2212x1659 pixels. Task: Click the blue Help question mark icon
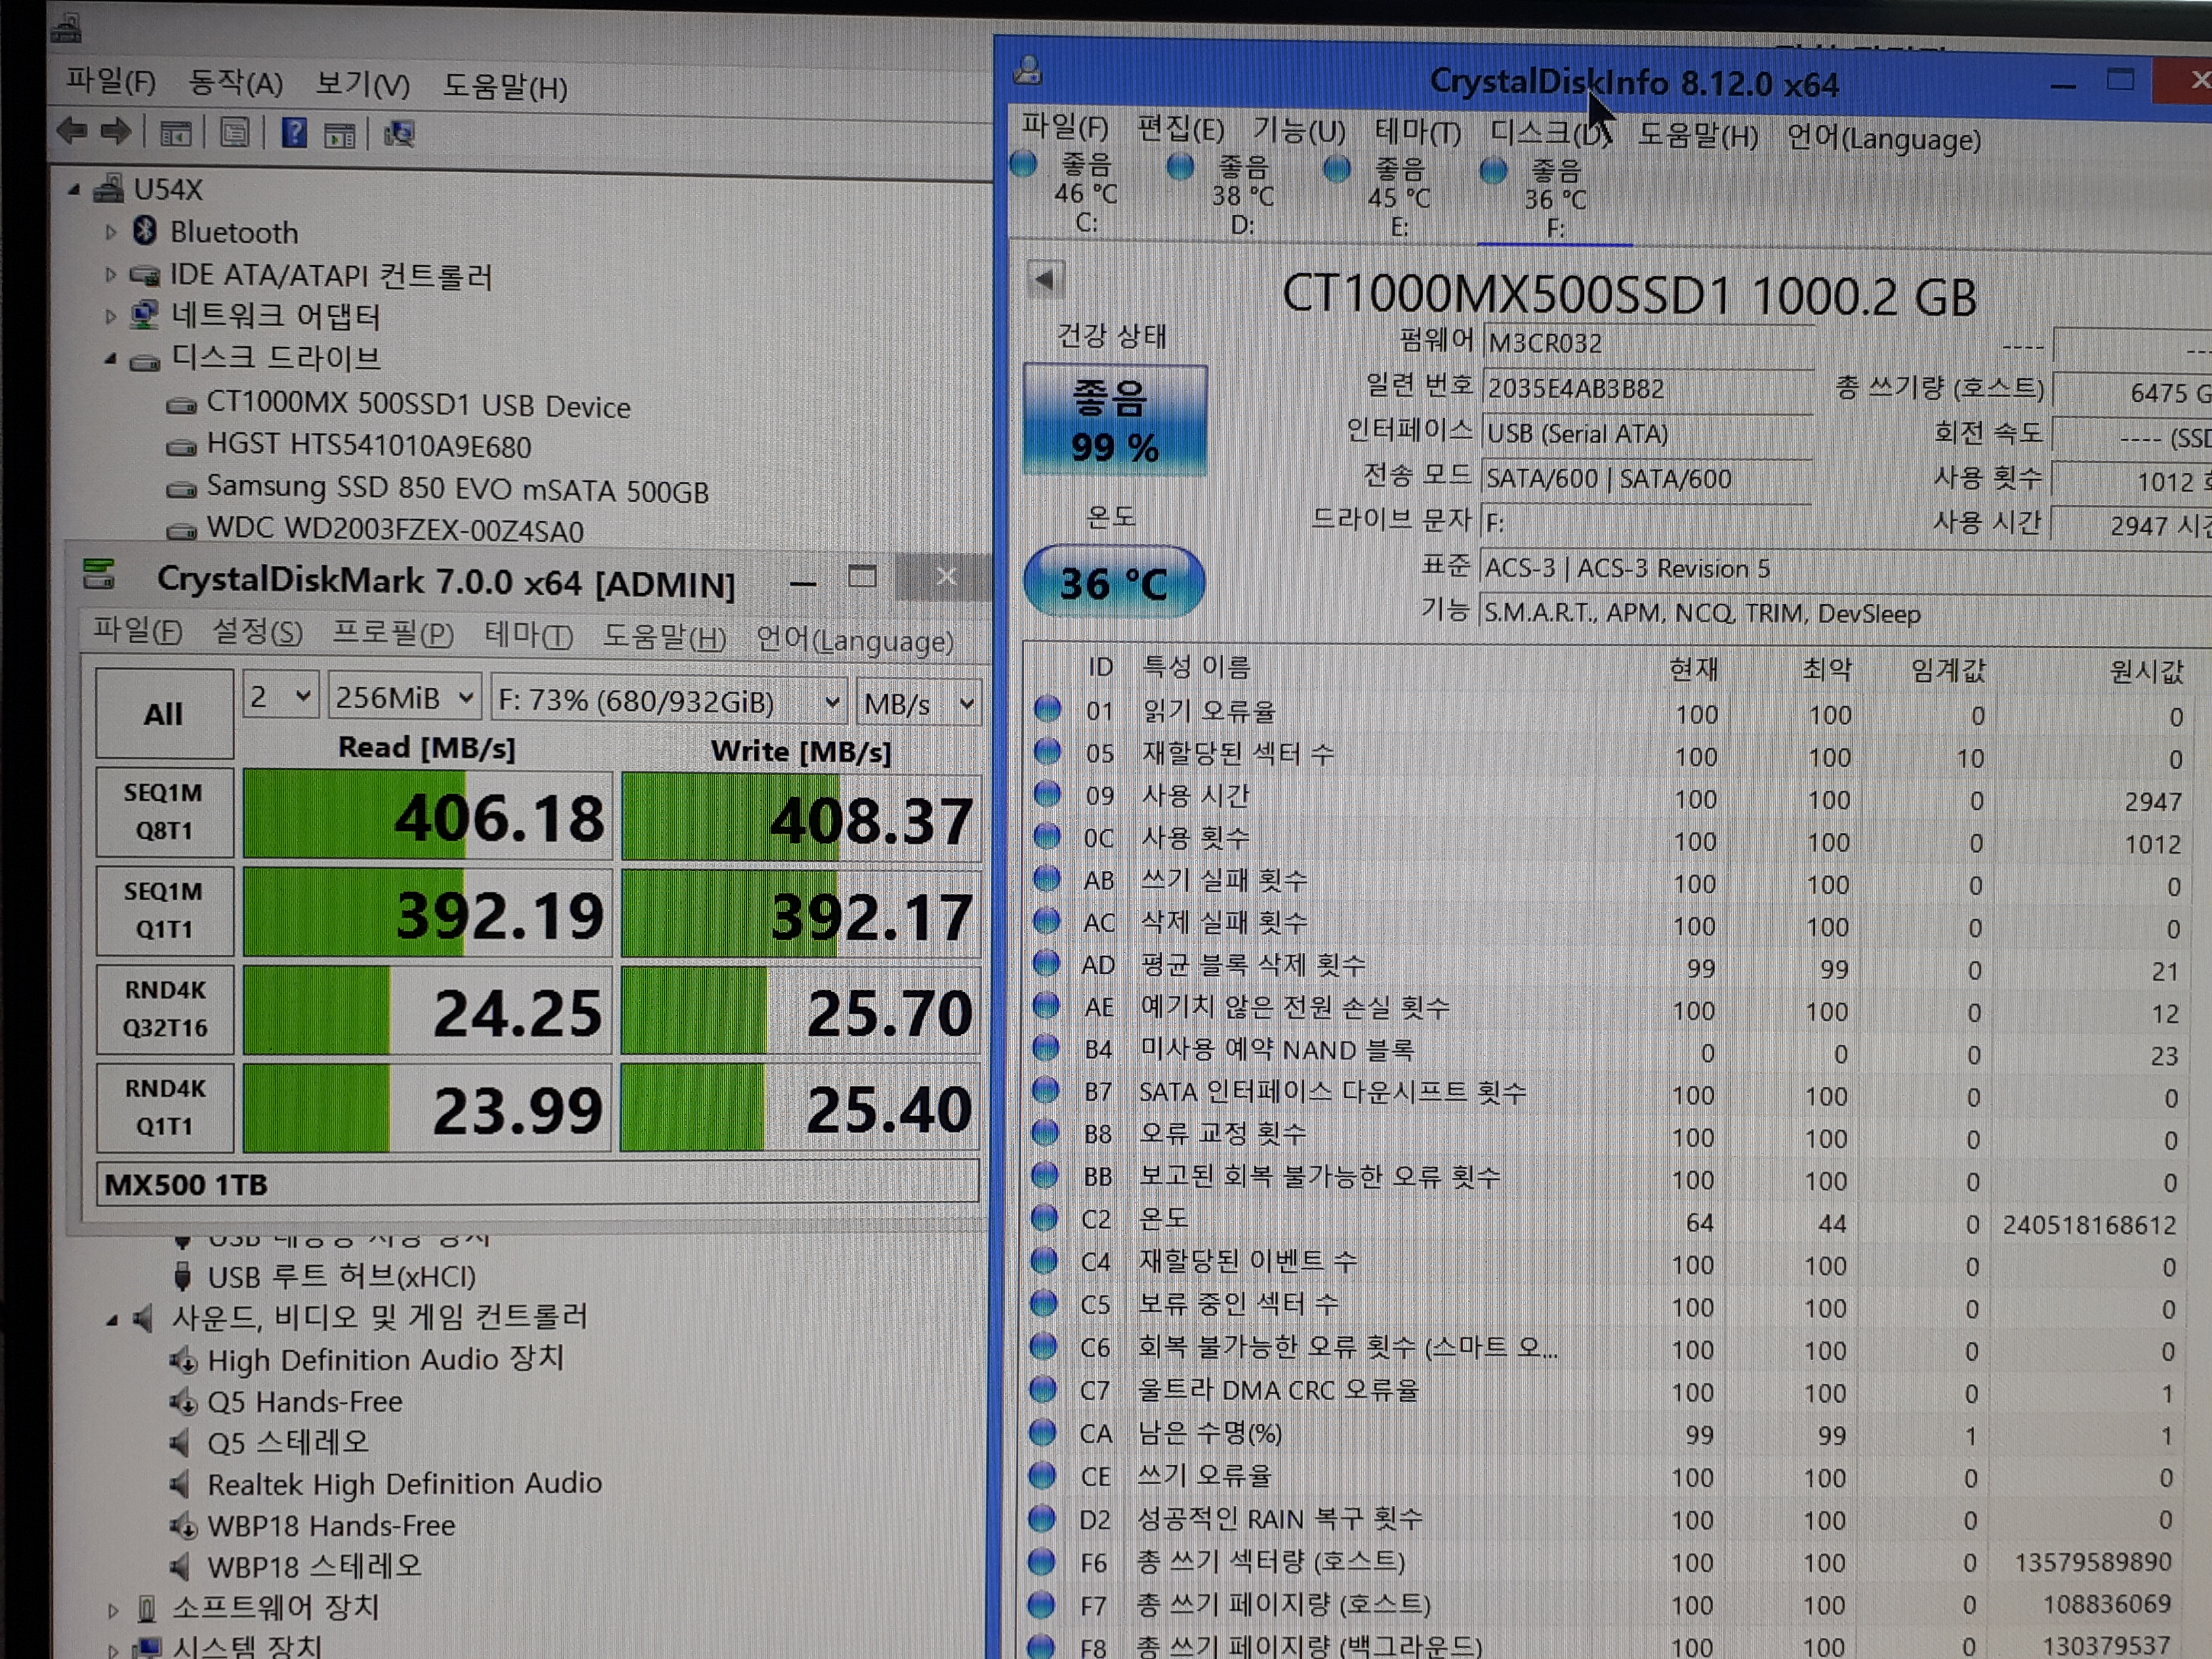coord(294,133)
